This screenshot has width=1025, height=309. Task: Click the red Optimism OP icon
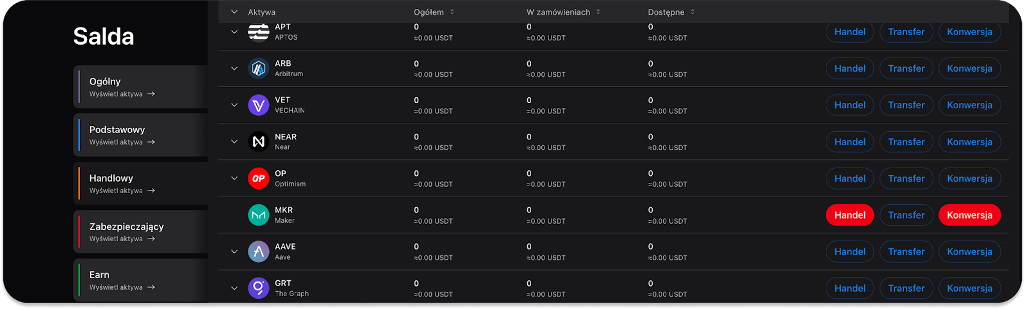[258, 178]
